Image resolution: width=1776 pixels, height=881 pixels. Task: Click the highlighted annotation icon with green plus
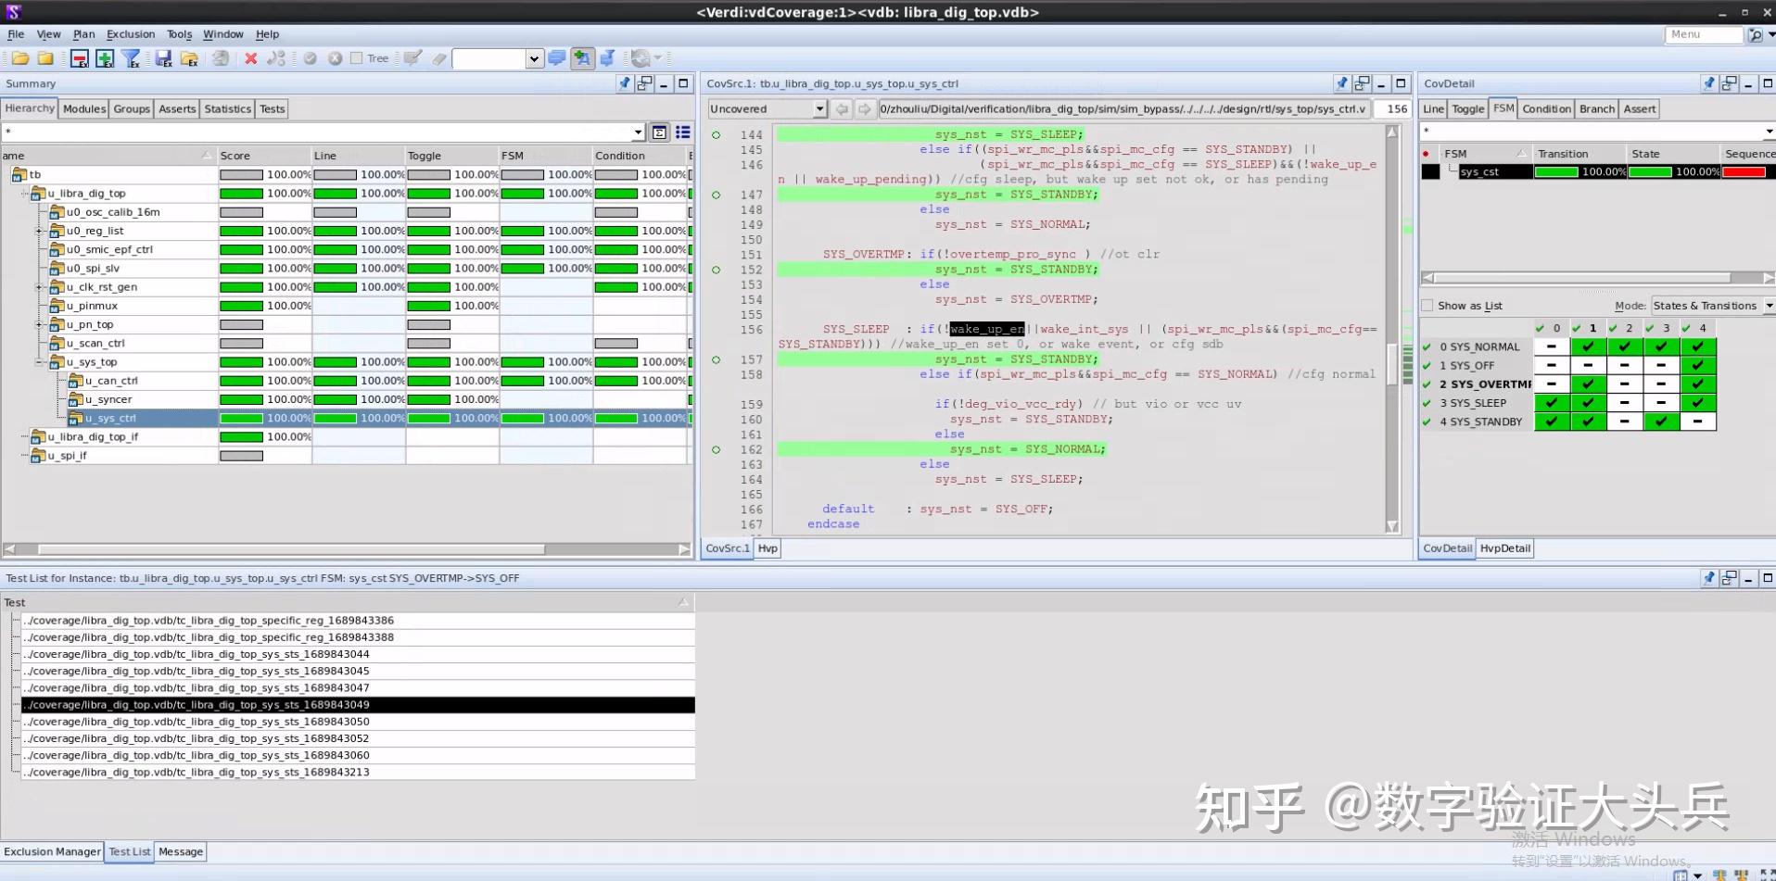pyautogui.click(x=582, y=58)
